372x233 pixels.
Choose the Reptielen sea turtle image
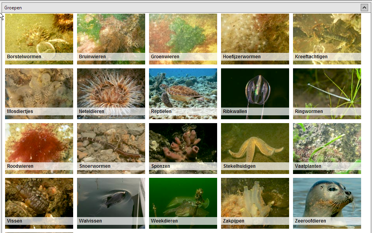click(183, 94)
